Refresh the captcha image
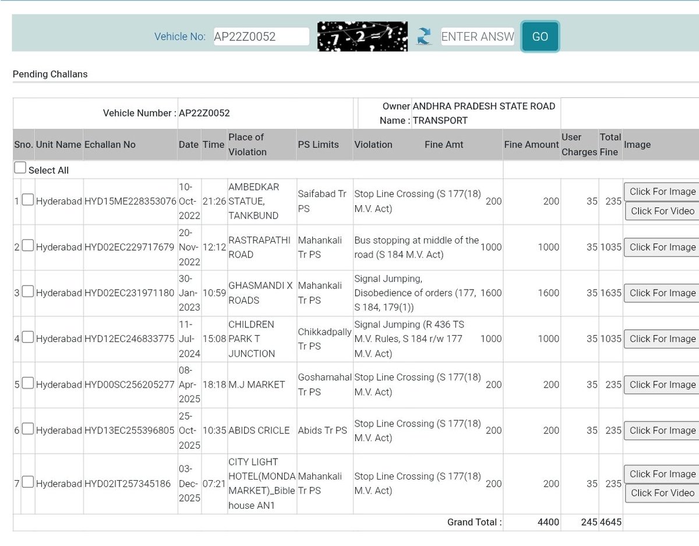699x546 pixels. pos(424,37)
